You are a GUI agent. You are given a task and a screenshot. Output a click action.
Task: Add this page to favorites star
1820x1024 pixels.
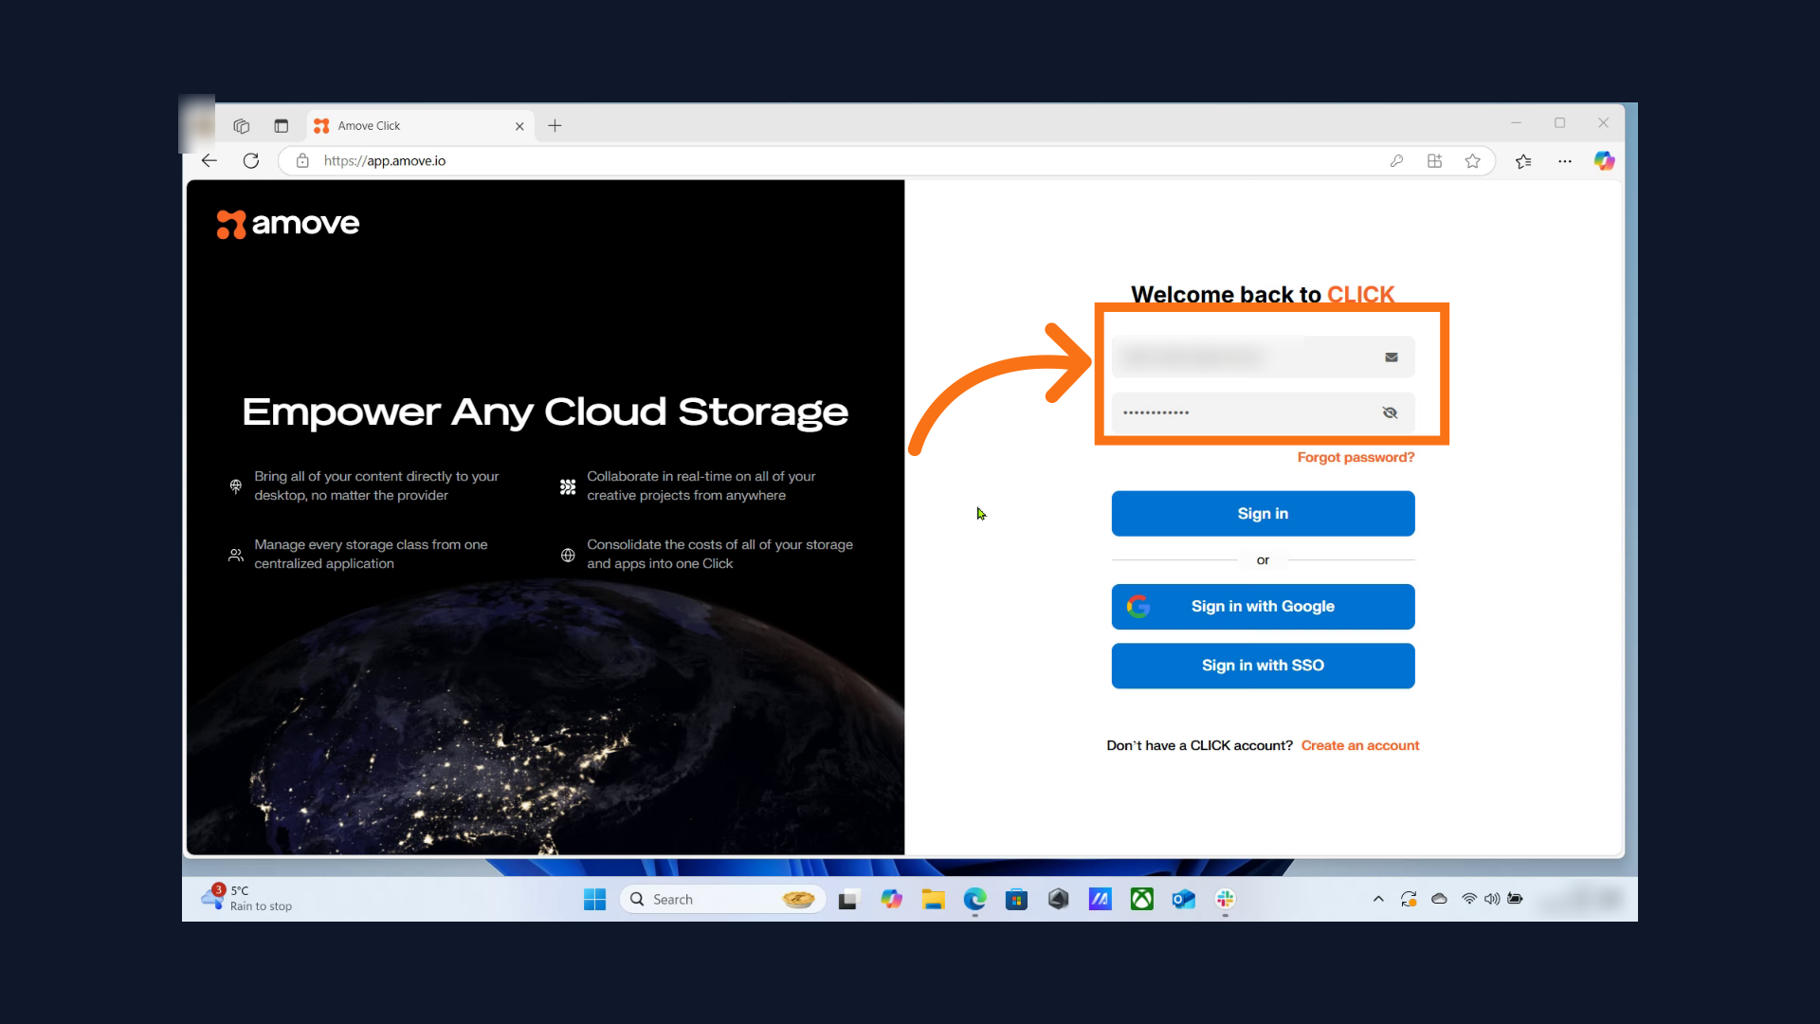(x=1472, y=161)
